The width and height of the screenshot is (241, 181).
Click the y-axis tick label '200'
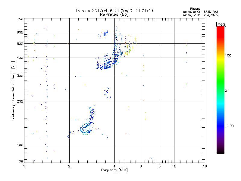(20, 101)
